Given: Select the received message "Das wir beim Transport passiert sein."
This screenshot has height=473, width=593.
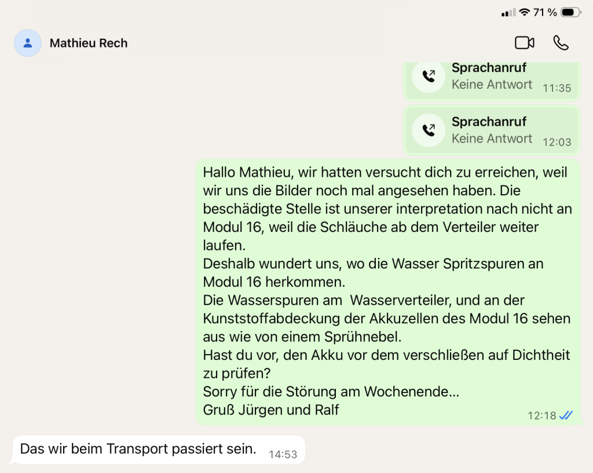Looking at the screenshot, I should [138, 449].
